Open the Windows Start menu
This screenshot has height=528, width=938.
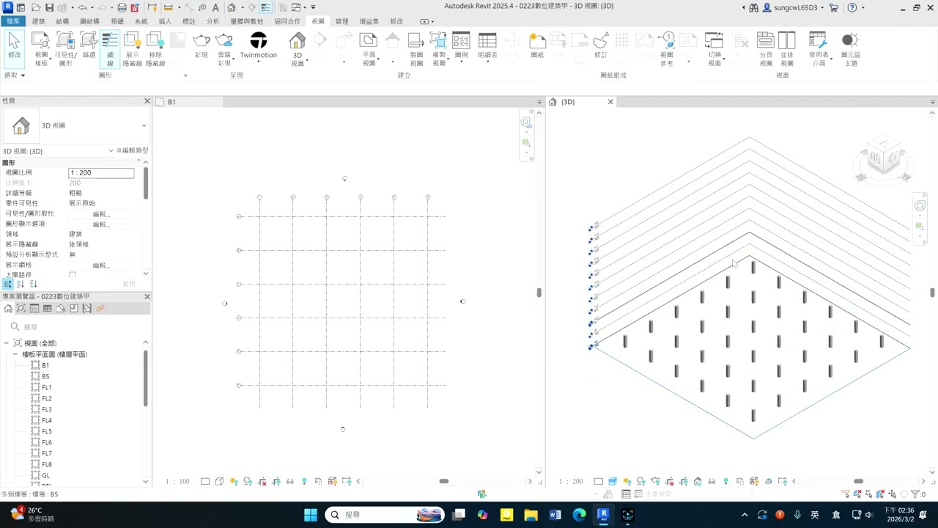tap(310, 515)
